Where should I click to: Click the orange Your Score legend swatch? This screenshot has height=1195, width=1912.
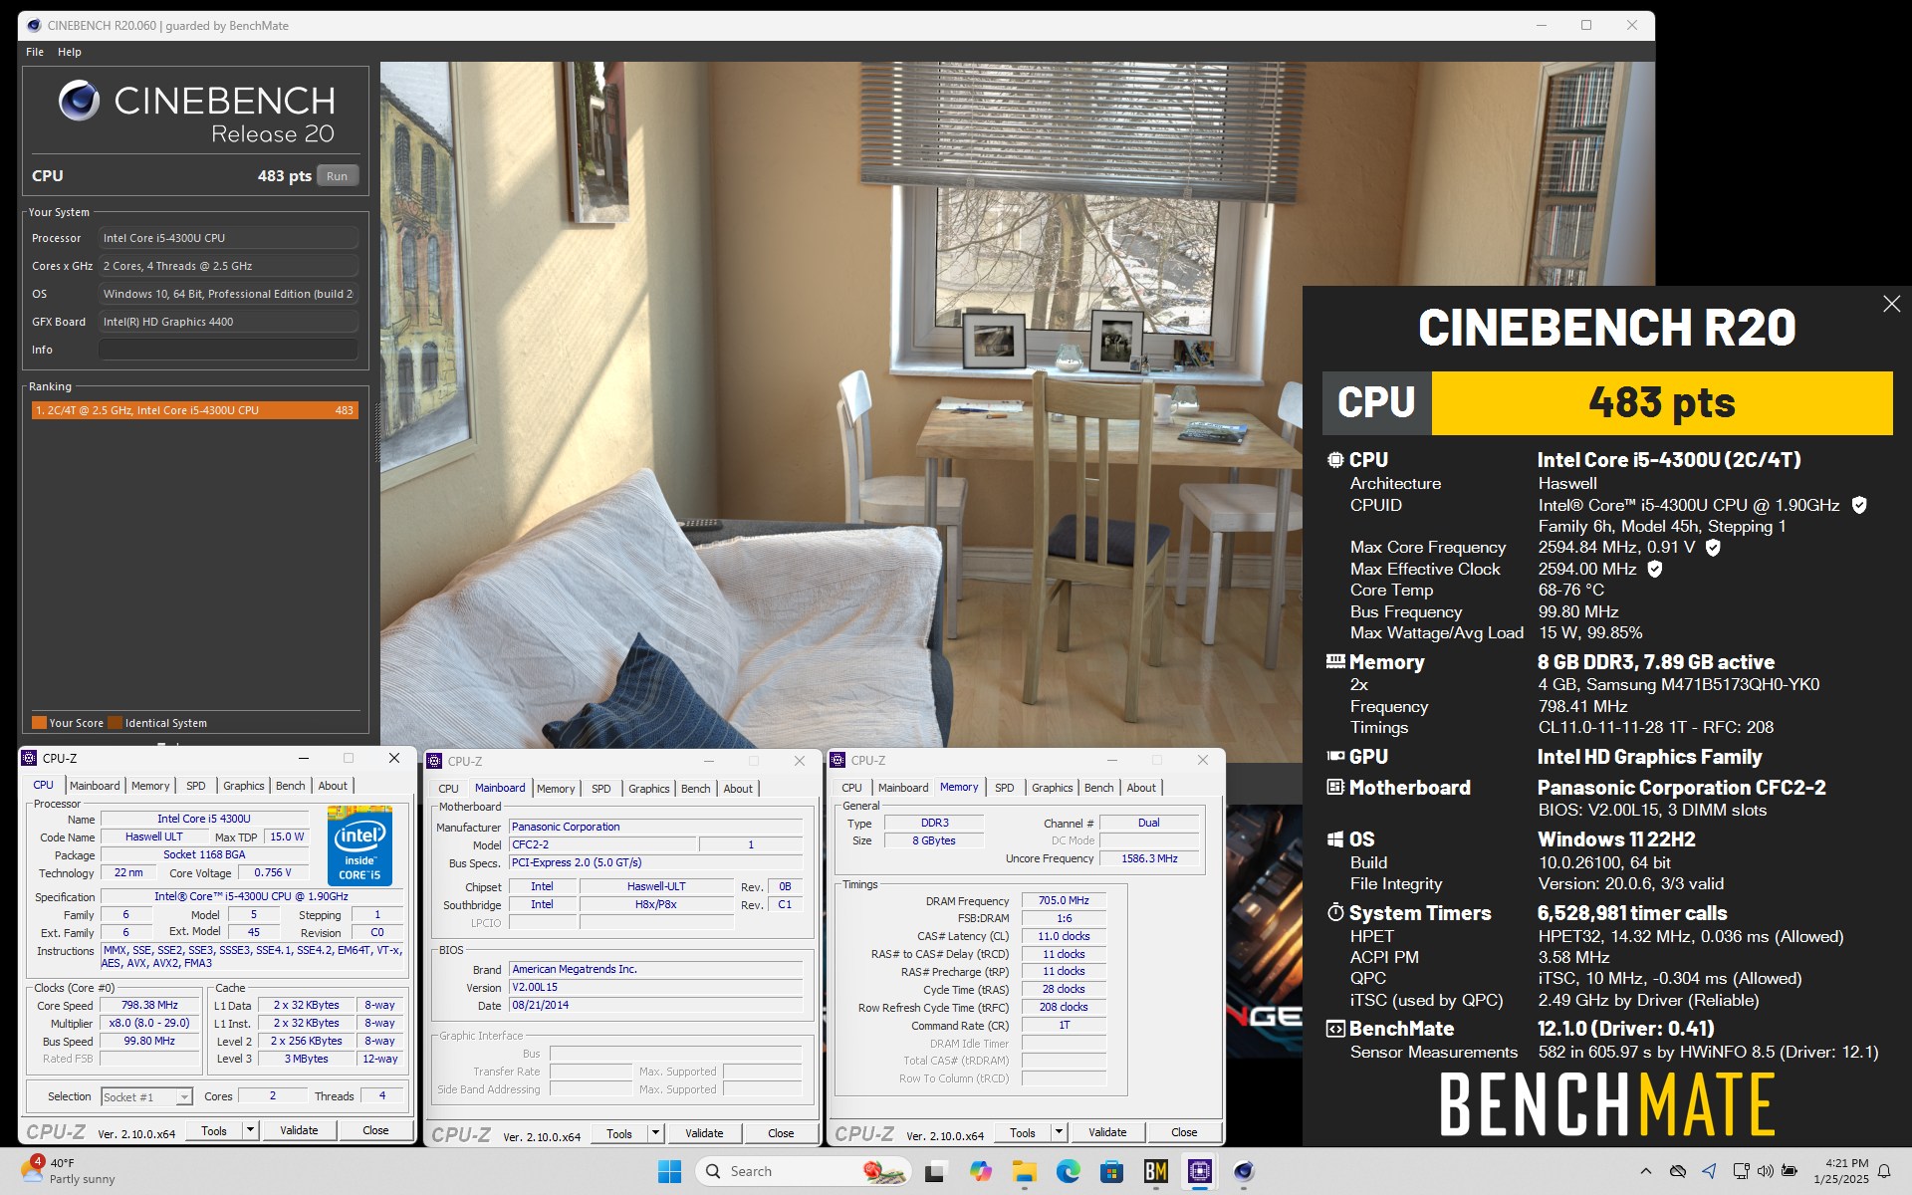click(x=39, y=723)
